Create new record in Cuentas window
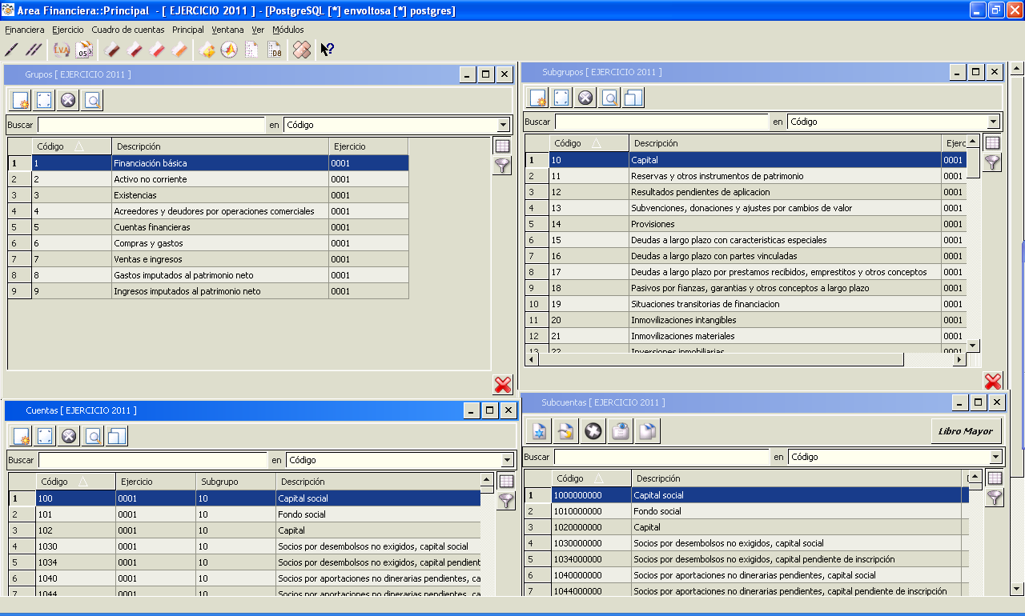Viewport: 1025px width, 616px height. click(21, 436)
